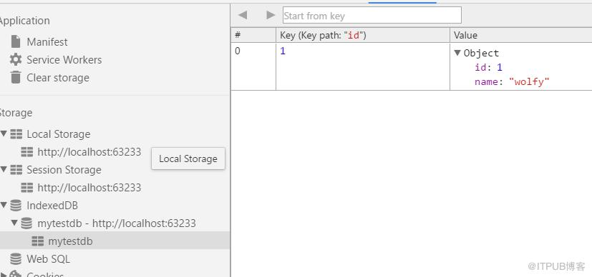592x277 pixels.
Task: Click table icon of Local Storage localhost entry
Action: pos(26,152)
